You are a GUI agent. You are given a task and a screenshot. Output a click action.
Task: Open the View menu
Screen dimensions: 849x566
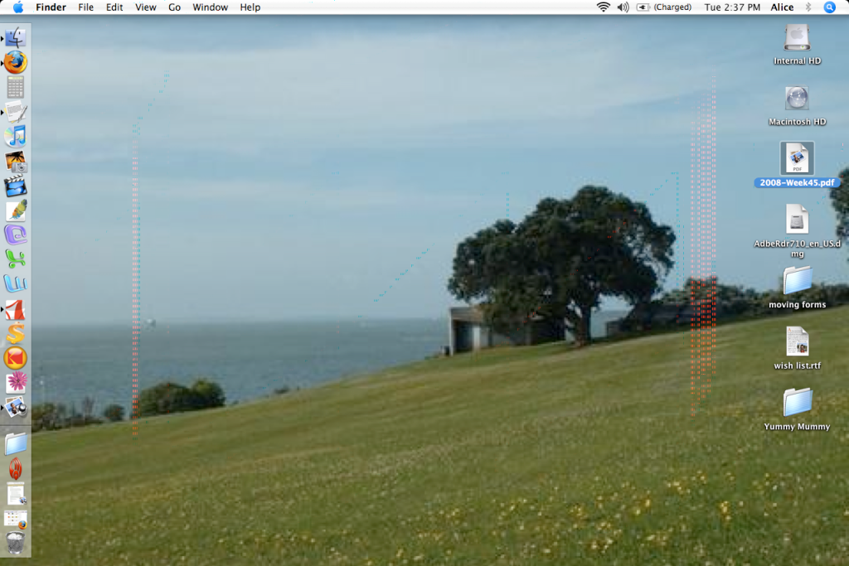[145, 7]
